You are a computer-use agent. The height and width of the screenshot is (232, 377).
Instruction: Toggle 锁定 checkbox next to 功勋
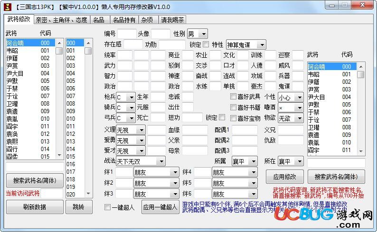click(206, 44)
